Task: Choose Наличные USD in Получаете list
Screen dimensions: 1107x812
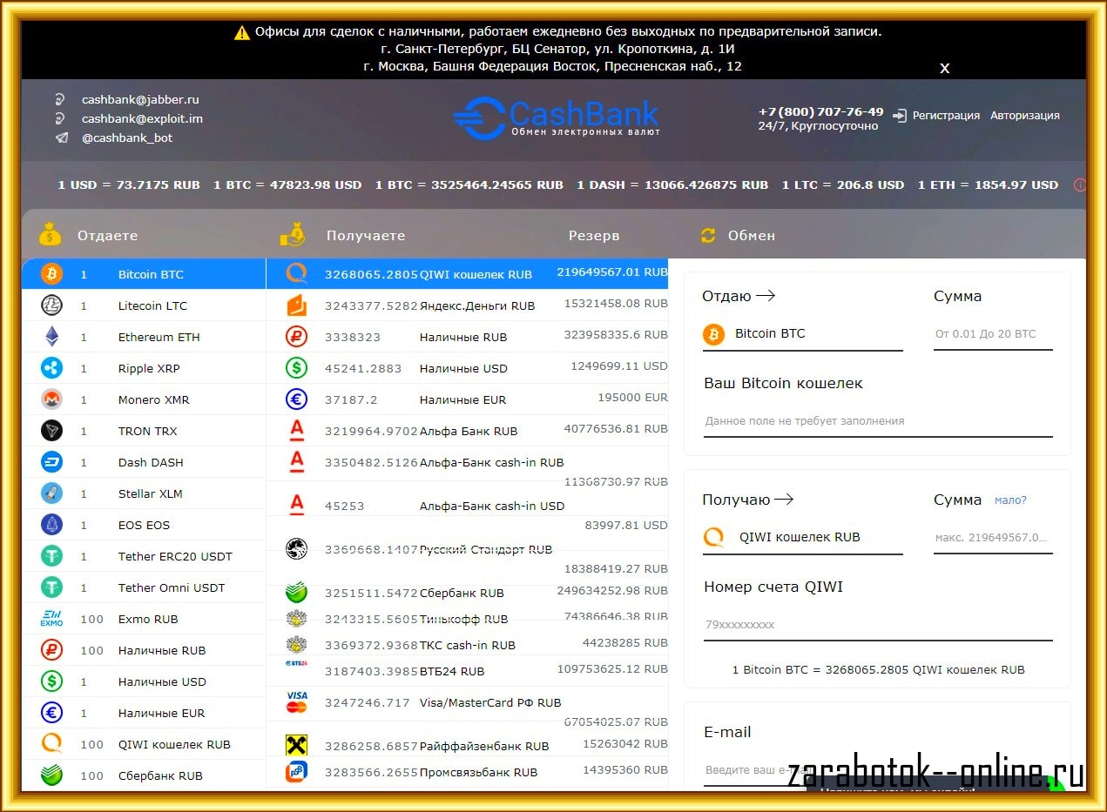Action: point(462,369)
